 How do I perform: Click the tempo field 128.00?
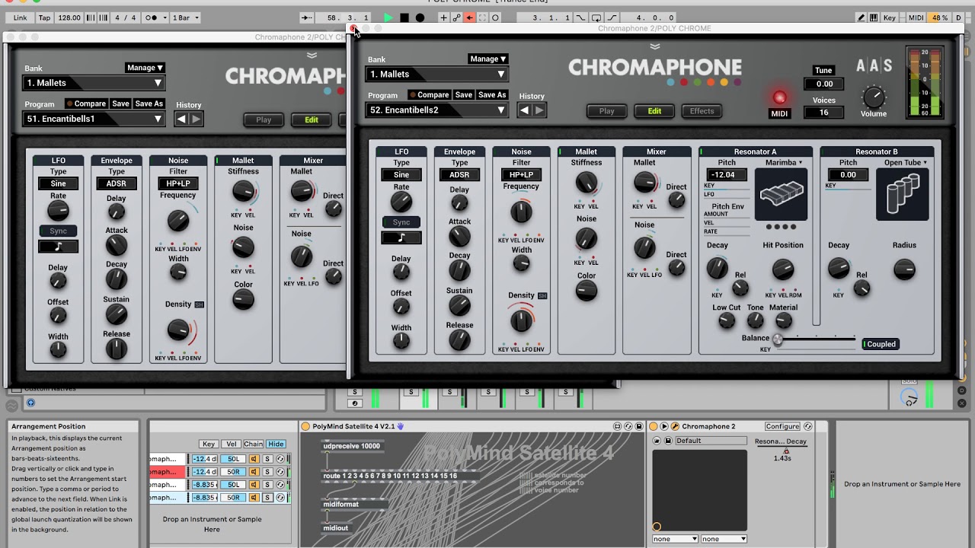coord(69,18)
